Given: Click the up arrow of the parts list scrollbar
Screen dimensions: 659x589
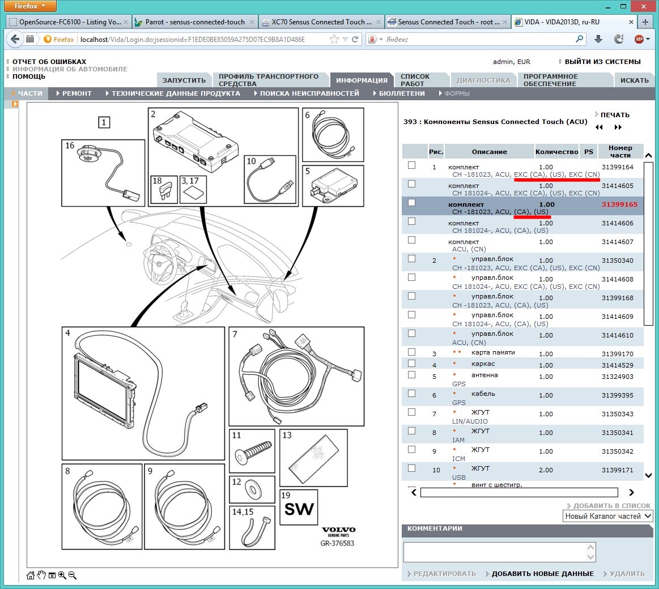Looking at the screenshot, I should coord(648,156).
